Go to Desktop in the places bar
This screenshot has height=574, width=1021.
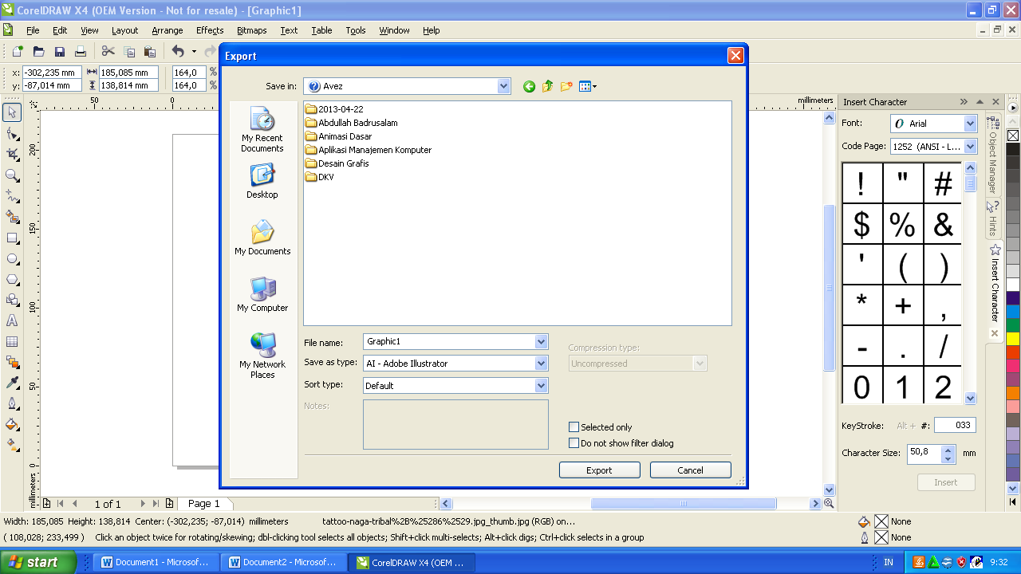coord(262,182)
